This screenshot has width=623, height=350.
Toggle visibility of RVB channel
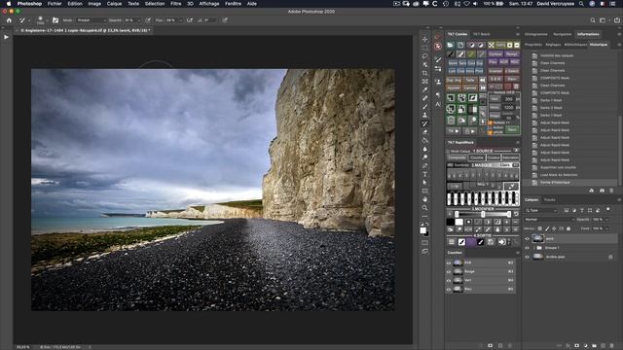click(x=449, y=262)
